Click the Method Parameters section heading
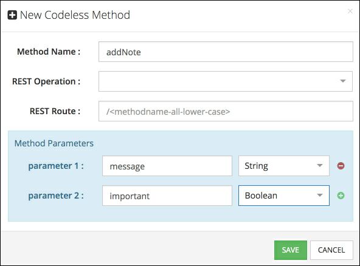The height and width of the screenshot is (266, 360). 54,143
